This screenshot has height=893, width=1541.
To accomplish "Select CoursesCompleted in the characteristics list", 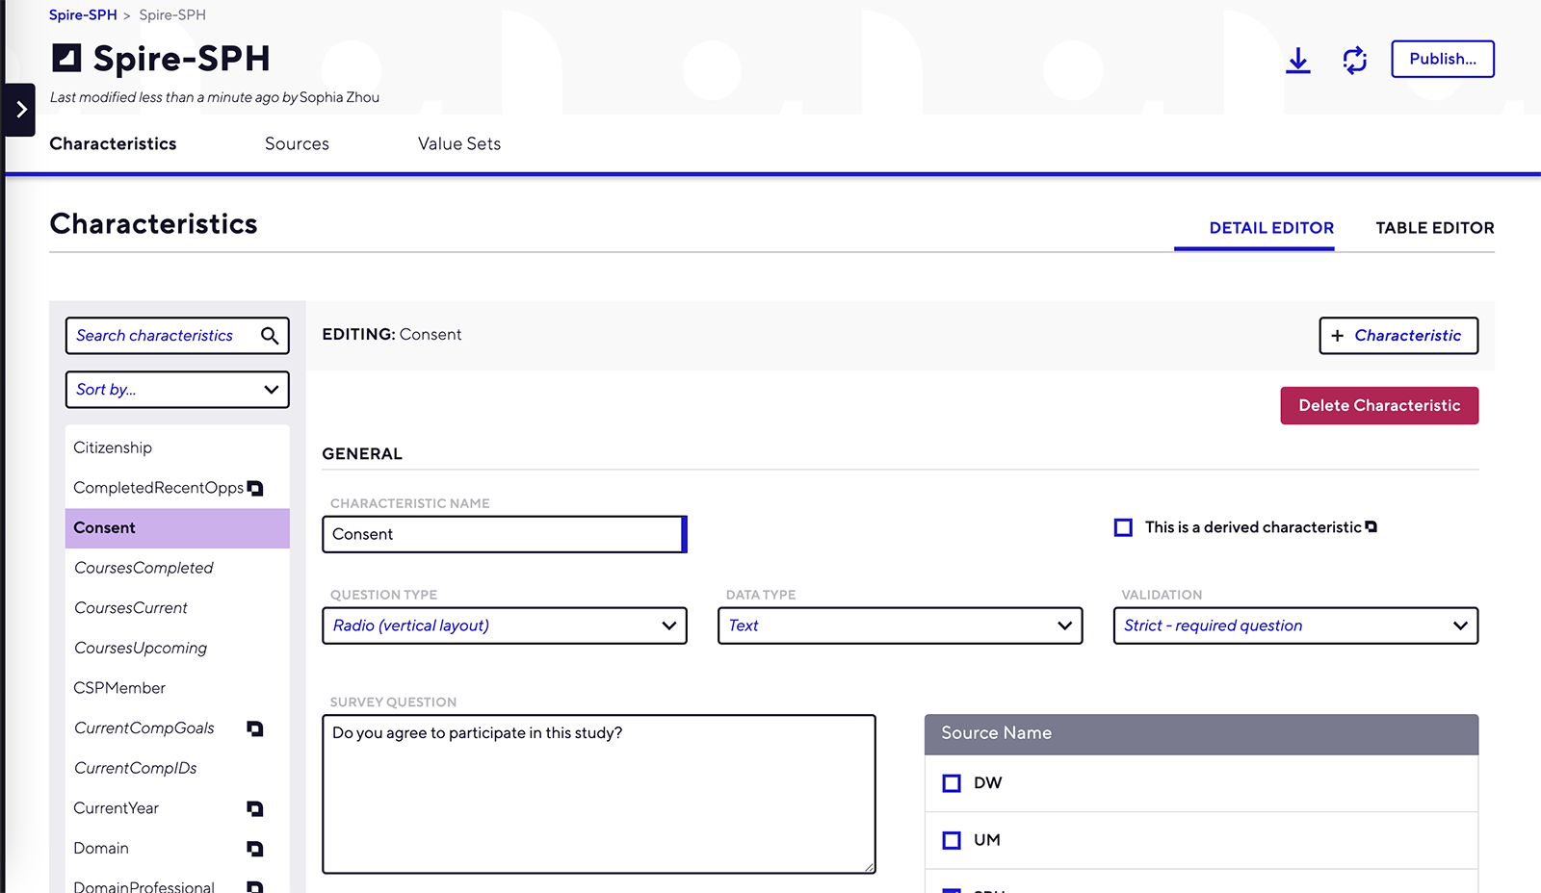I will (144, 568).
